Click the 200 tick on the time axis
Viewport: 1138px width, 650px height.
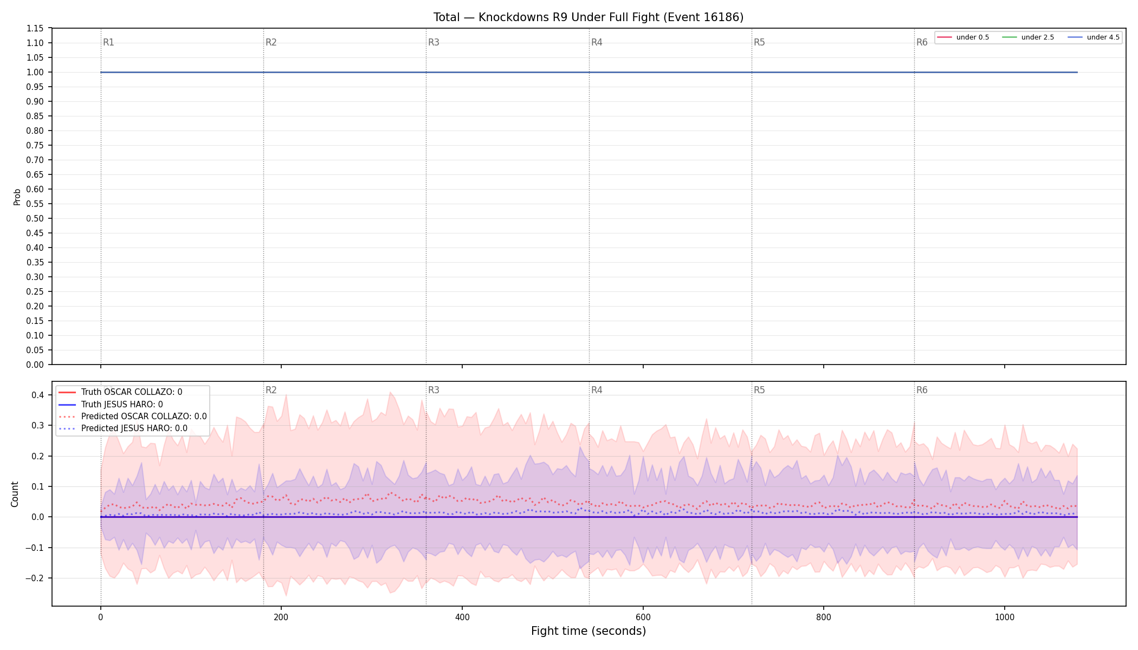[281, 616]
